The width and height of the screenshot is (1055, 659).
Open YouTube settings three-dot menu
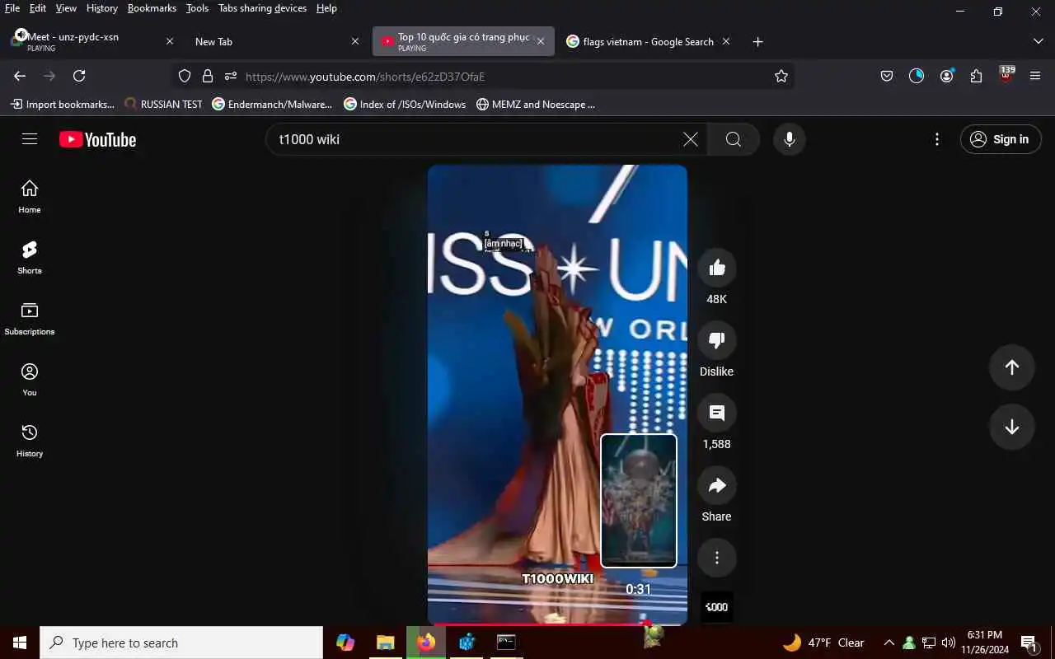pos(936,139)
